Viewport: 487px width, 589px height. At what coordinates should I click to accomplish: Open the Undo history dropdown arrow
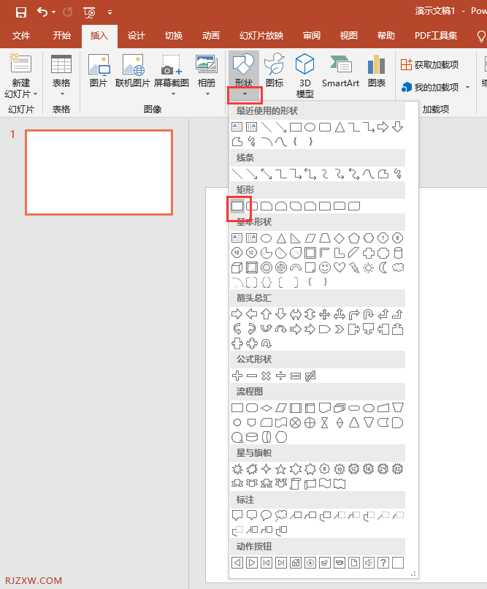(53, 12)
